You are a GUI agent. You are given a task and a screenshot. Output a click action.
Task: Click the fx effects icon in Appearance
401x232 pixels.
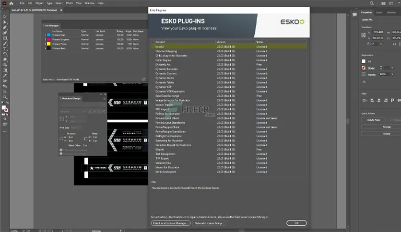click(364, 82)
